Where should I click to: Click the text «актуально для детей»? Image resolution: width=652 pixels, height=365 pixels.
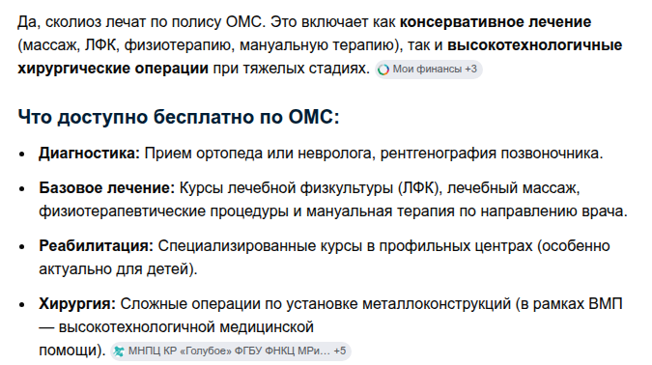pyautogui.click(x=114, y=269)
